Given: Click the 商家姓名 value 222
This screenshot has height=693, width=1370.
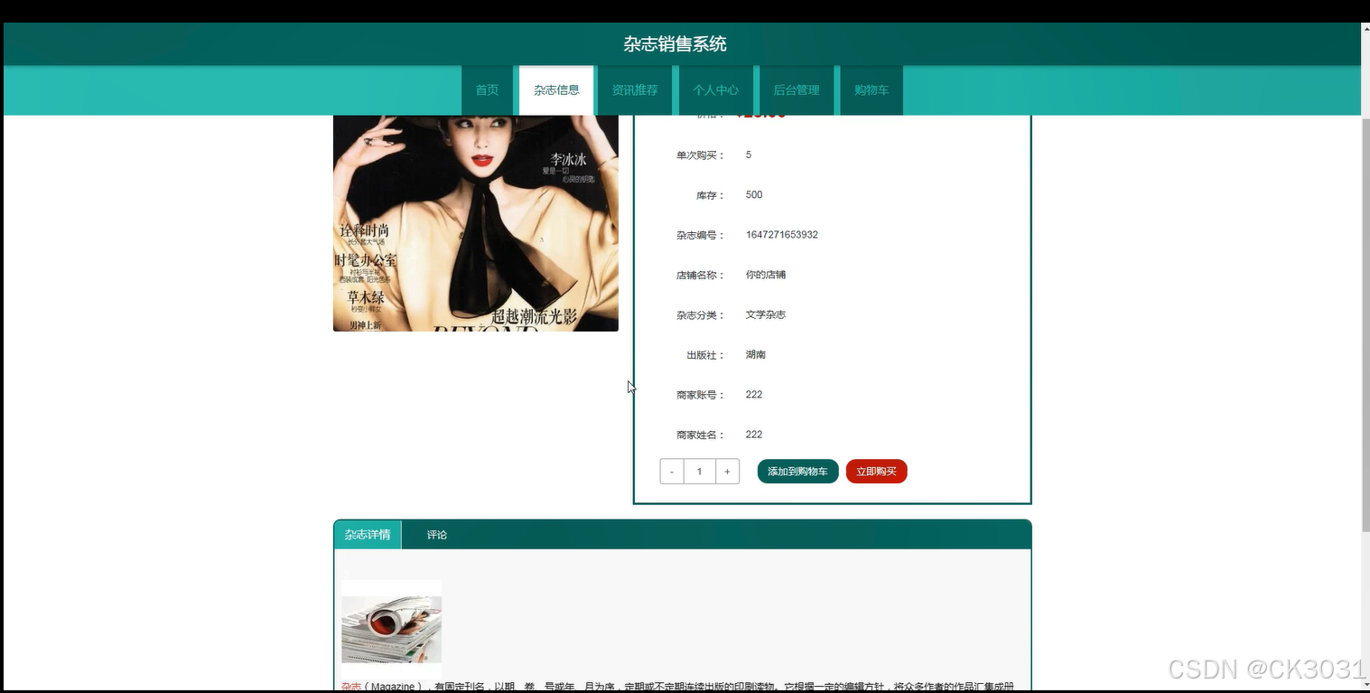Looking at the screenshot, I should tap(754, 435).
